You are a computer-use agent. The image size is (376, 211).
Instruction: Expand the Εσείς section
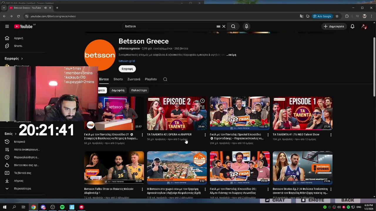point(11,134)
